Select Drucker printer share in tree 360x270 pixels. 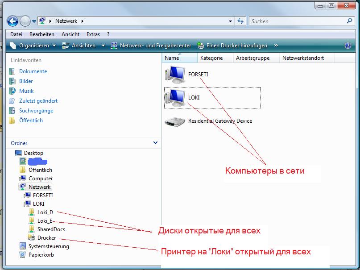coord(46,238)
